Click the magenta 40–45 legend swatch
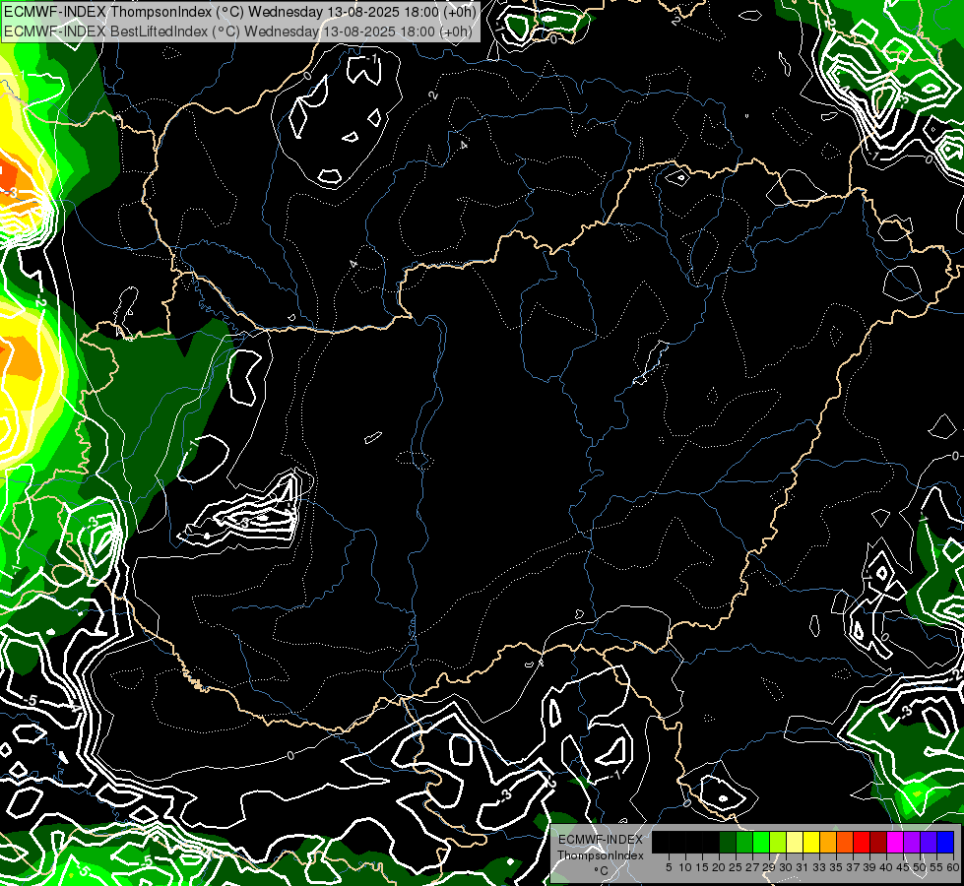 [x=895, y=842]
